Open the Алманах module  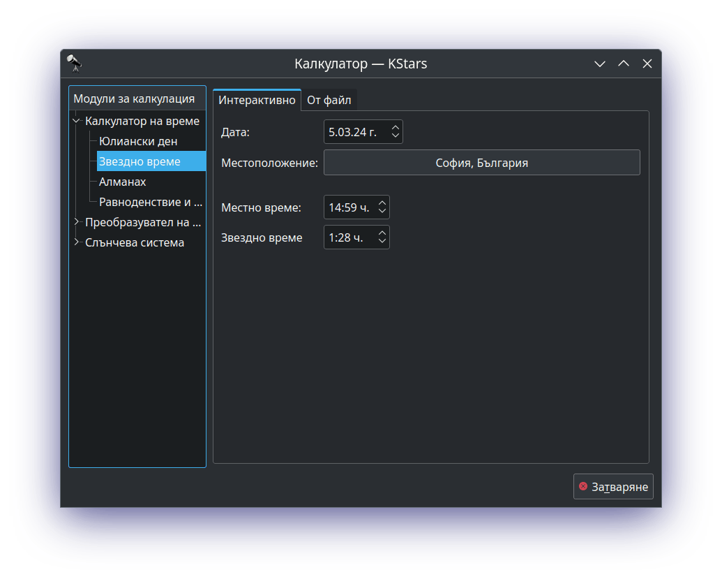click(x=123, y=182)
